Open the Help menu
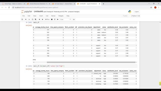The image size is (161, 91). click(68, 16)
